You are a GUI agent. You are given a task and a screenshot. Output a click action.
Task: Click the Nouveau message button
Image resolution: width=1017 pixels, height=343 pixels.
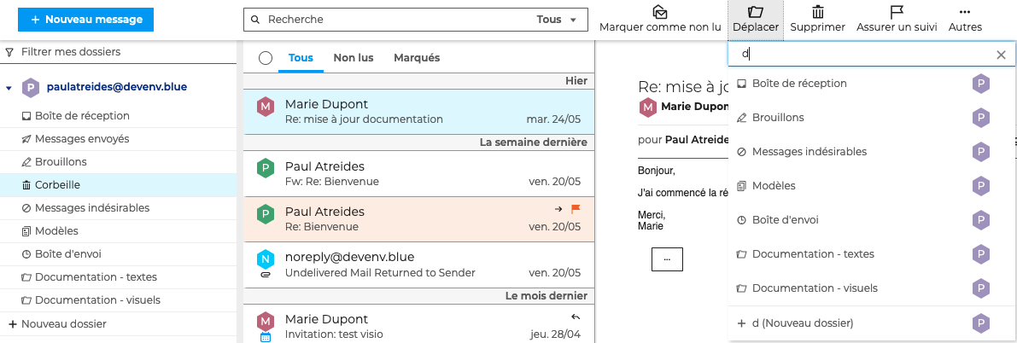(x=85, y=20)
